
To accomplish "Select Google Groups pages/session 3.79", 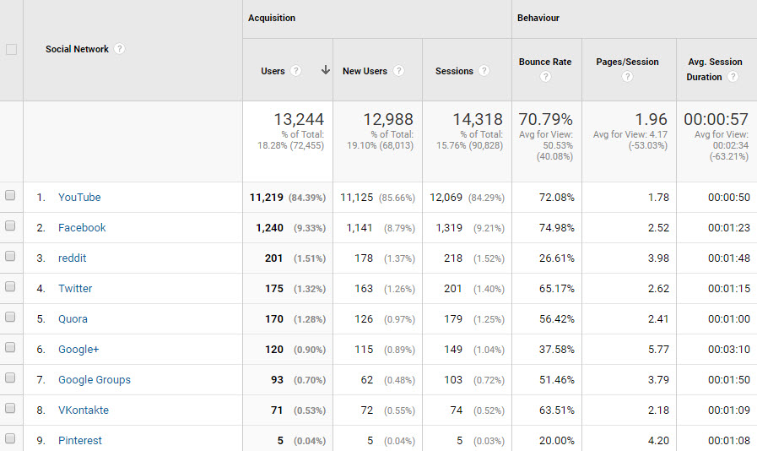I will [658, 380].
